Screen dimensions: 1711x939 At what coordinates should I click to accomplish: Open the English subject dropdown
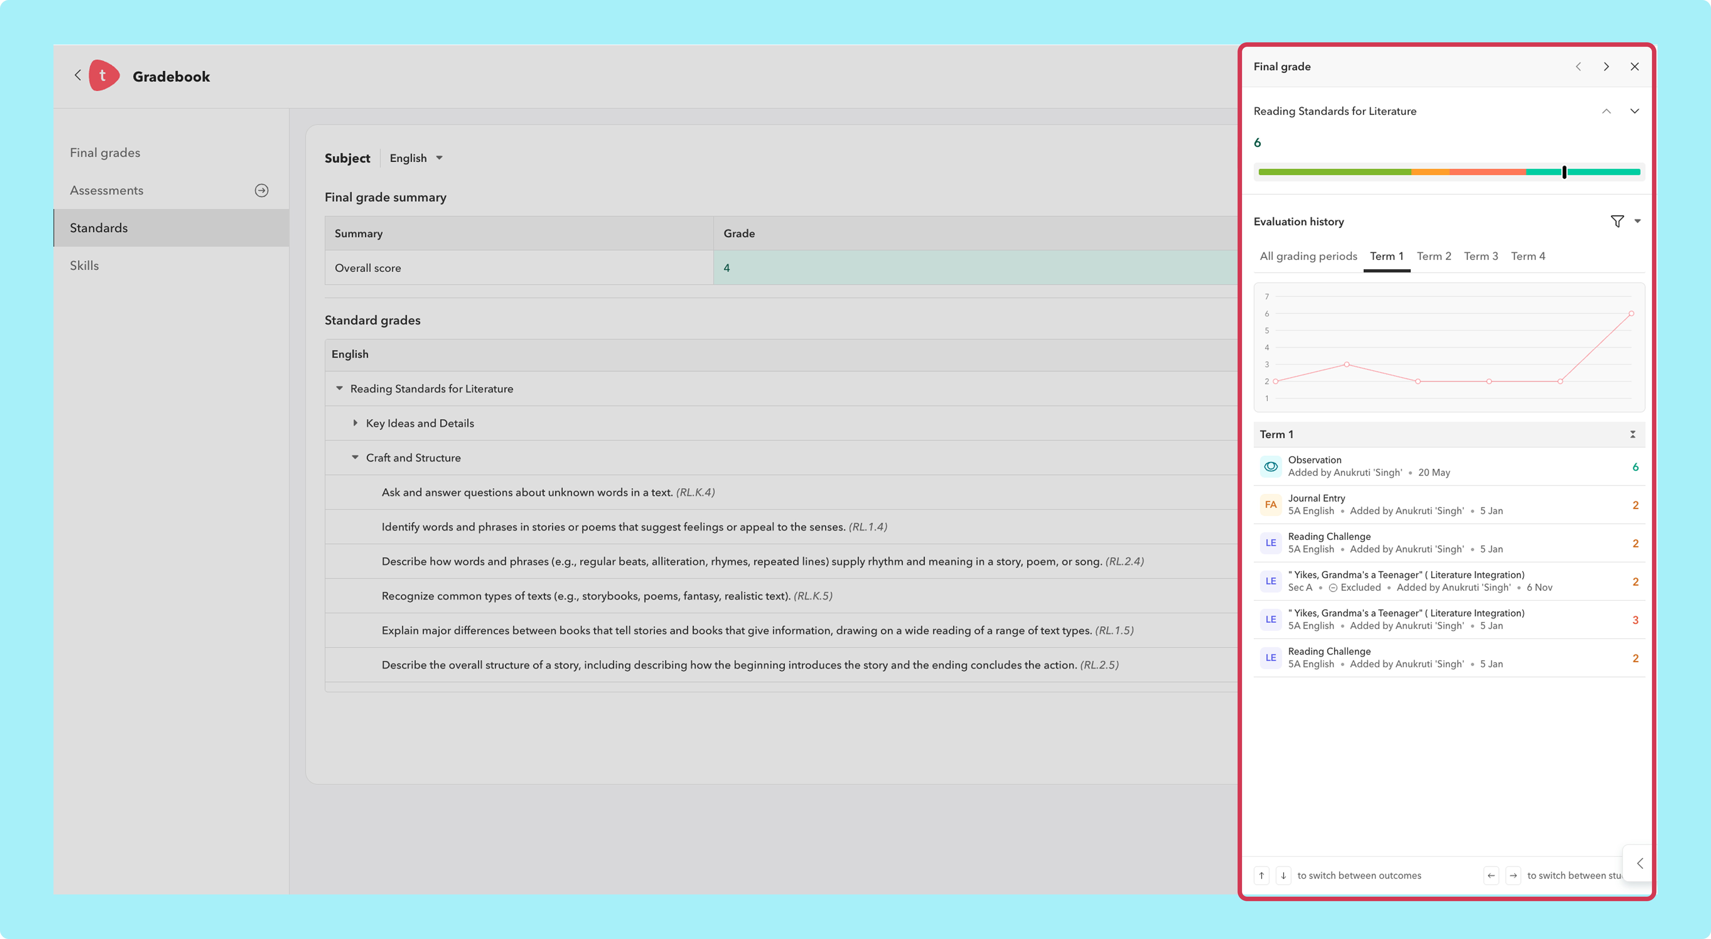tap(416, 158)
